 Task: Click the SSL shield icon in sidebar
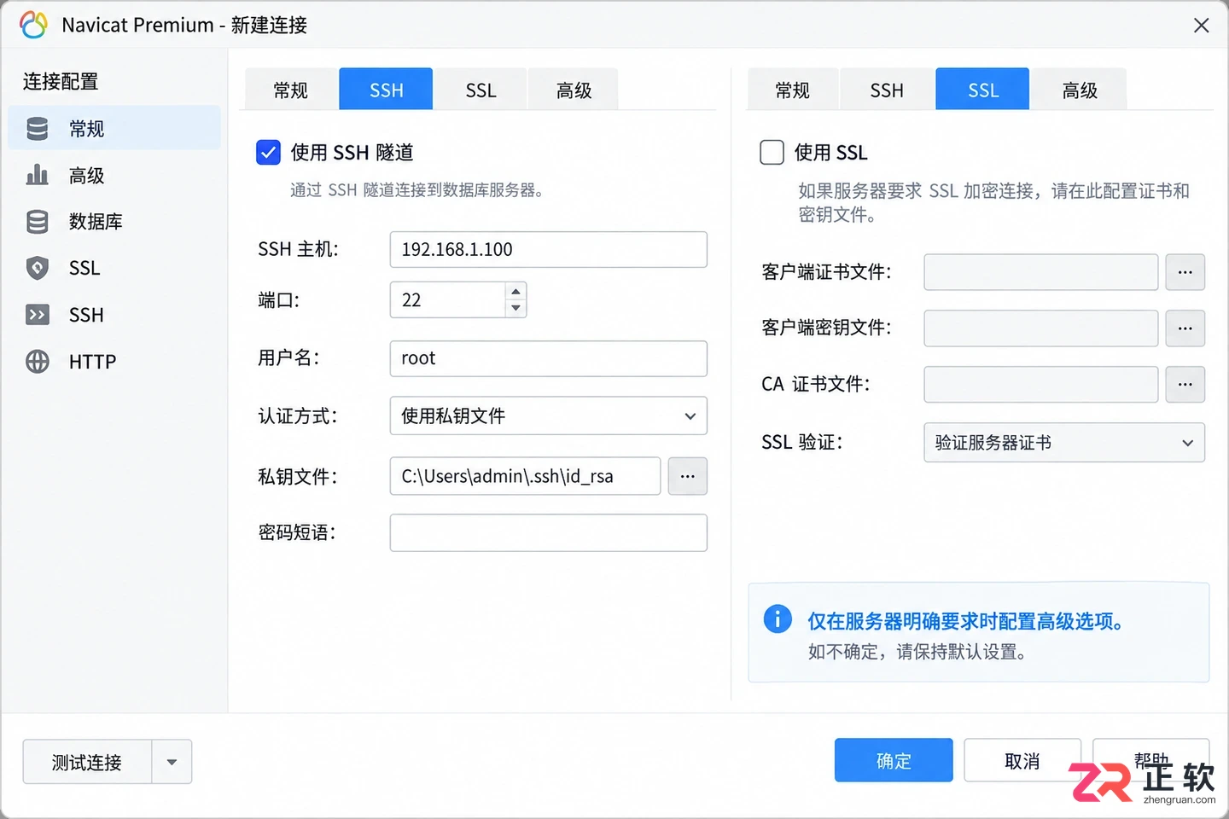coord(38,268)
